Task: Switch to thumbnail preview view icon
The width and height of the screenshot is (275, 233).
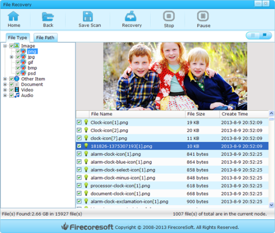Action: click(265, 36)
